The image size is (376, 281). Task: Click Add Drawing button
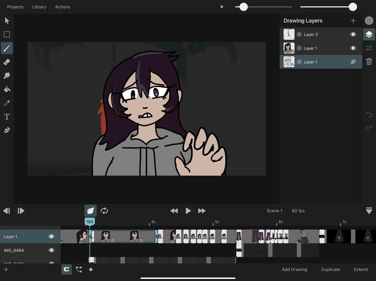click(294, 269)
